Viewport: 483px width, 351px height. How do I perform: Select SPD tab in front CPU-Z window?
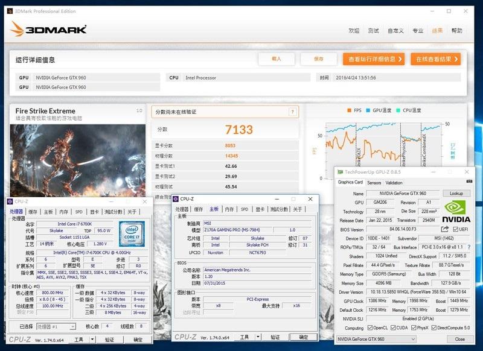(245, 209)
